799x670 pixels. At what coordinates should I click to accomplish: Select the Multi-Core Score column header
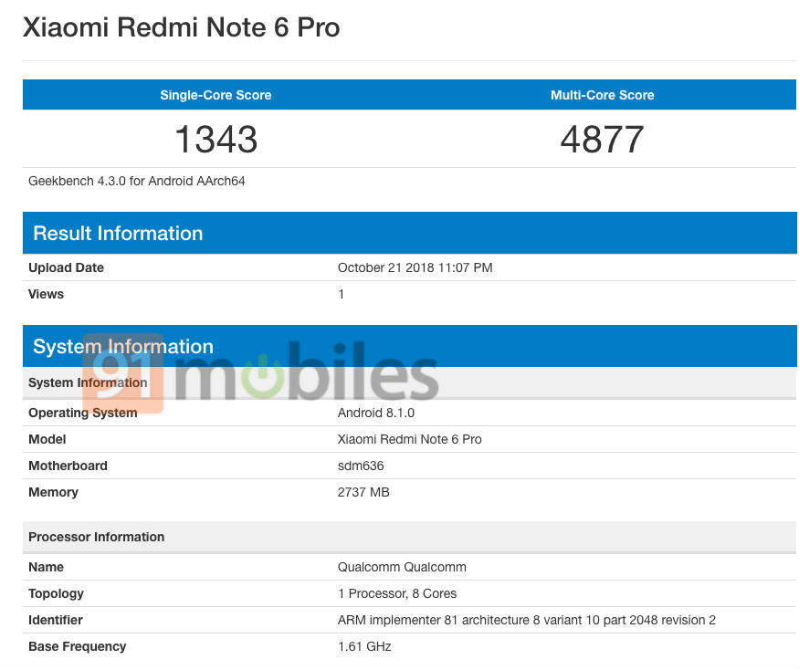pyautogui.click(x=602, y=95)
